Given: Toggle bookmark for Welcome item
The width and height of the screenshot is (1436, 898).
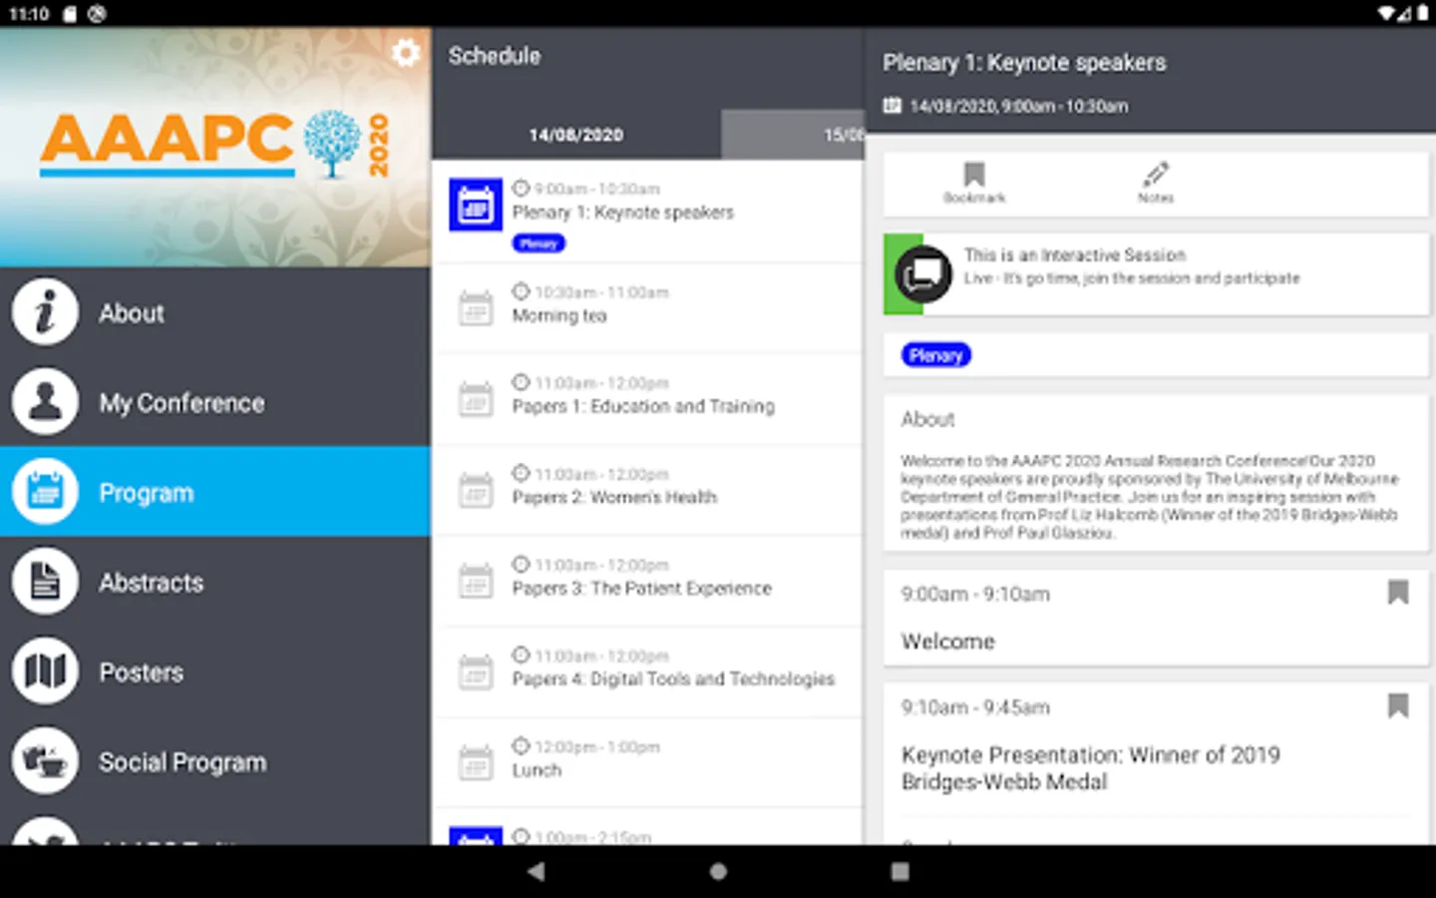Looking at the screenshot, I should click(1398, 593).
